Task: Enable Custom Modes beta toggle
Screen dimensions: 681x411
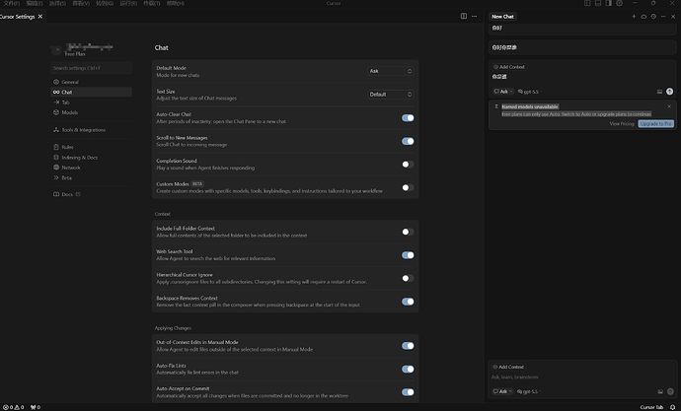Action: [408, 187]
